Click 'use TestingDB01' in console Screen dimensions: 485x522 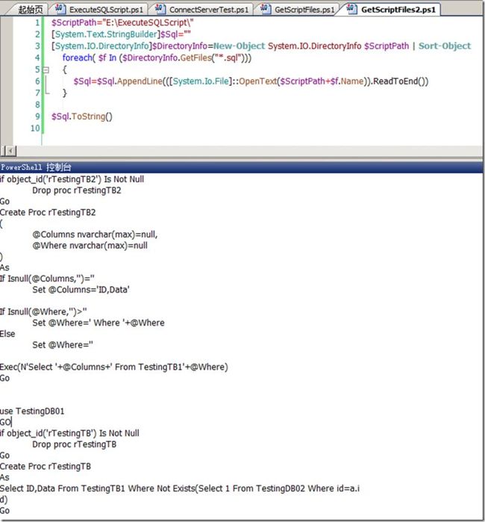click(x=32, y=411)
